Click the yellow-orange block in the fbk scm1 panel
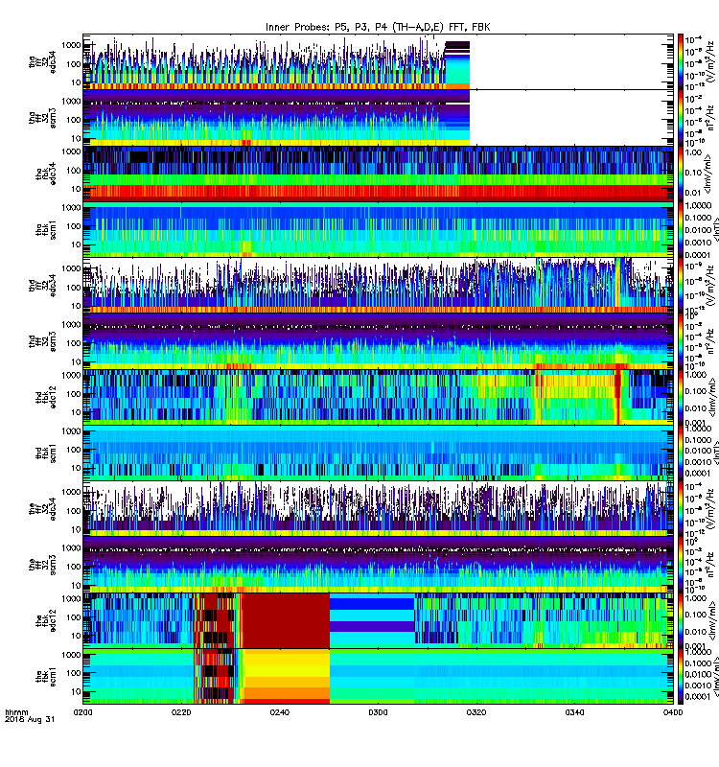Viewport: 719px width, 767px height. pyautogui.click(x=287, y=677)
